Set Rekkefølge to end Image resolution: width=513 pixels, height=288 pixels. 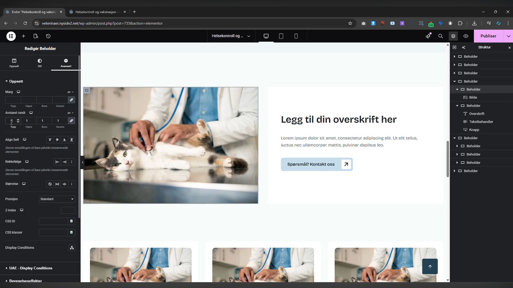(64, 162)
